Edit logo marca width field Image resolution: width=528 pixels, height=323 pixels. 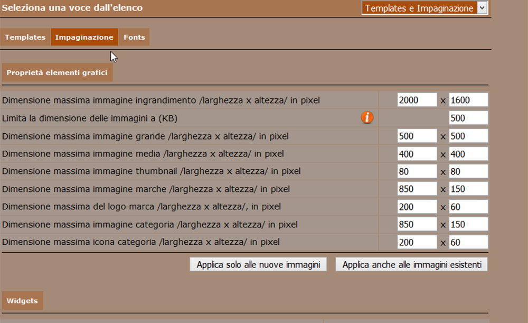(417, 207)
